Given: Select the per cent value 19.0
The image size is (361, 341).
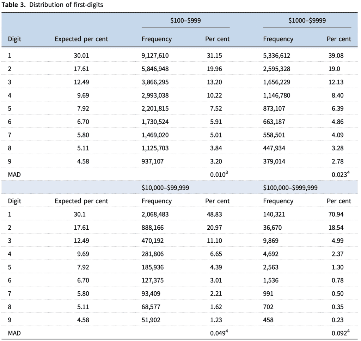Looking at the screenshot, I should [334, 69].
